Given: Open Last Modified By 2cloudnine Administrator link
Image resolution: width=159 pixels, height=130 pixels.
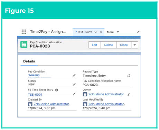Looking at the screenshot, I should tap(106, 104).
